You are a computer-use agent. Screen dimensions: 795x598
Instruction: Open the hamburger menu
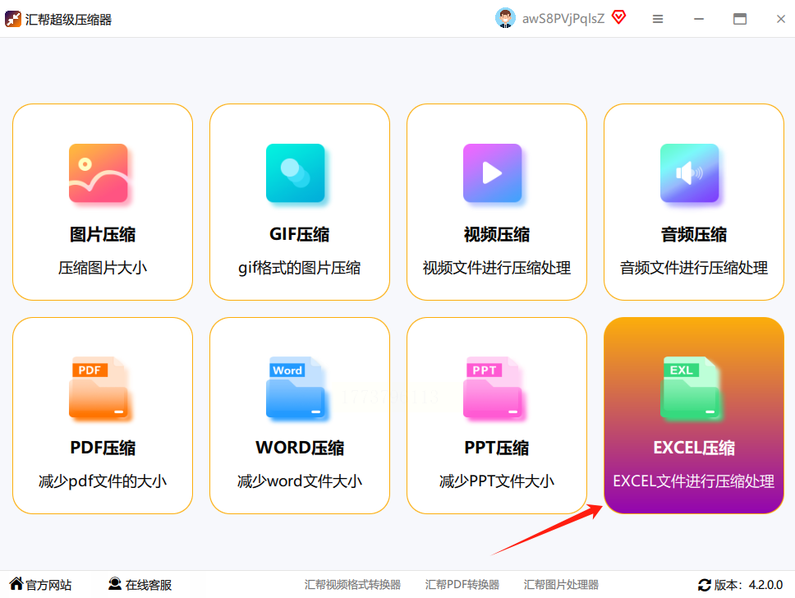[658, 19]
